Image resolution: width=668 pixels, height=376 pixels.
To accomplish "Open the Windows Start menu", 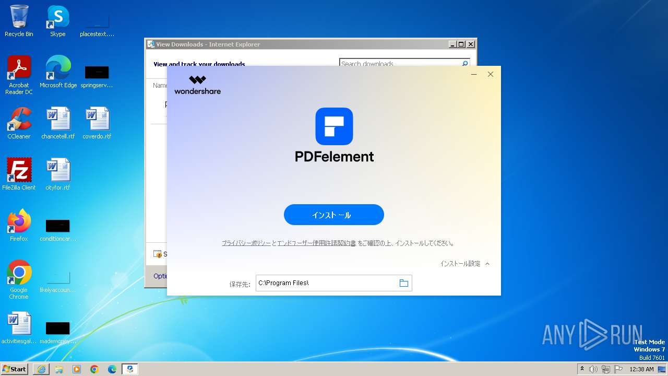I will pos(14,369).
